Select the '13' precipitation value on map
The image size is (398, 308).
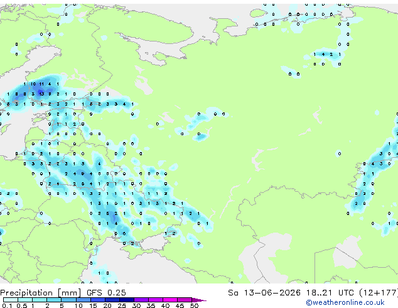[x=41, y=94]
